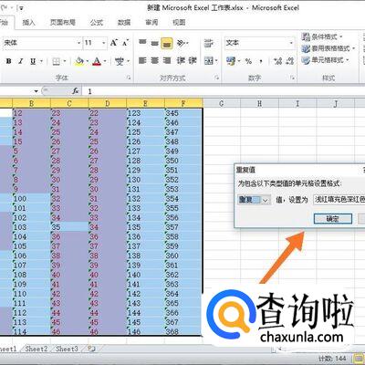
Task: Click the align text left icon
Action: click(142, 61)
